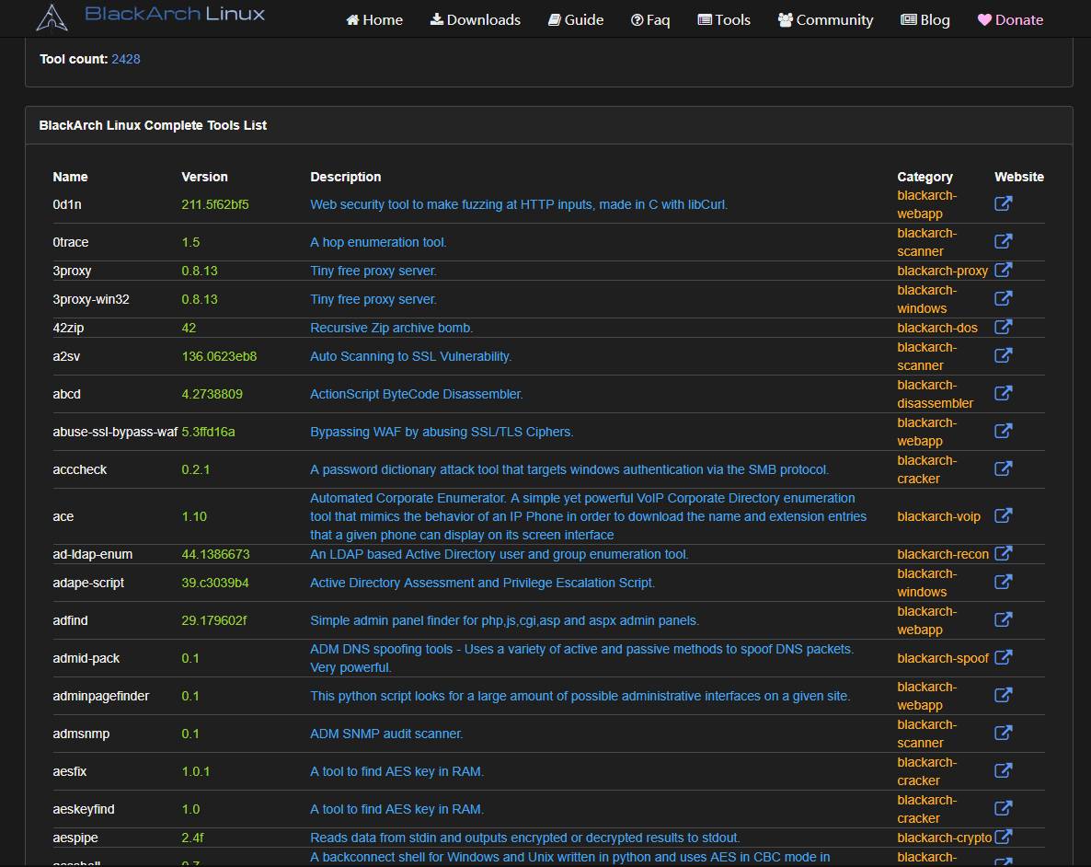Viewport: 1091px width, 867px height.
Task: Click the aeskeyfind tool name
Action: (84, 809)
